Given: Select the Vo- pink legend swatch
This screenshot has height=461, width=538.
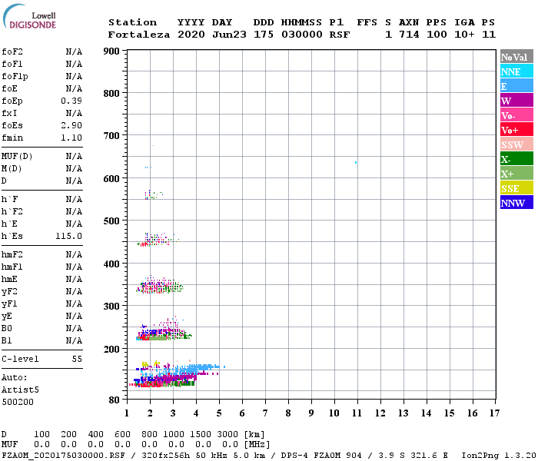Looking at the screenshot, I should click(x=516, y=115).
